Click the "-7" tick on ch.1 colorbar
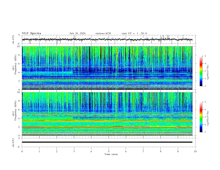 pos(205,86)
